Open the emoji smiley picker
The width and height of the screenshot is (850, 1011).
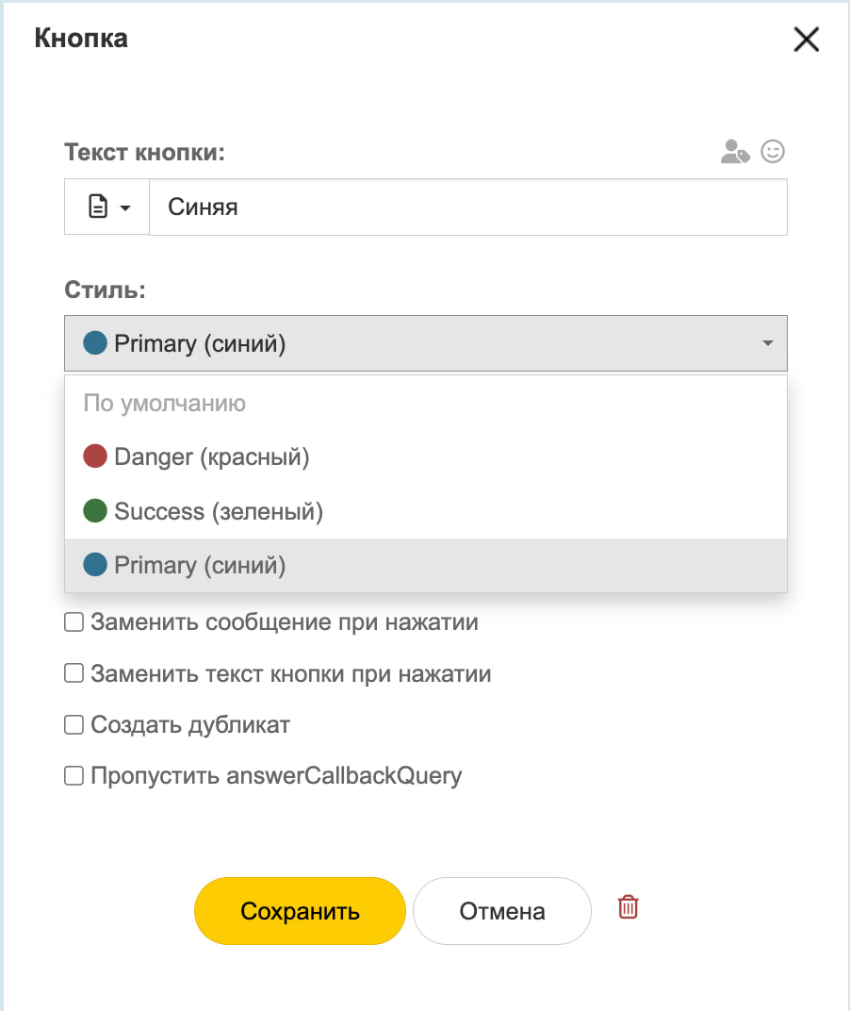[x=773, y=152]
